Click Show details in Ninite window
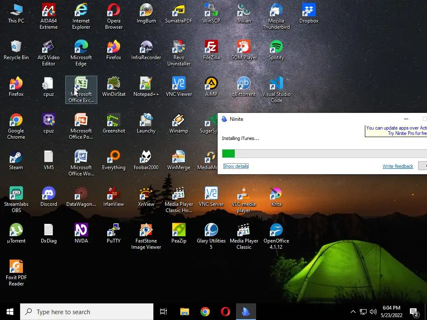Screen dimensions: 427x320 [x=236, y=166]
